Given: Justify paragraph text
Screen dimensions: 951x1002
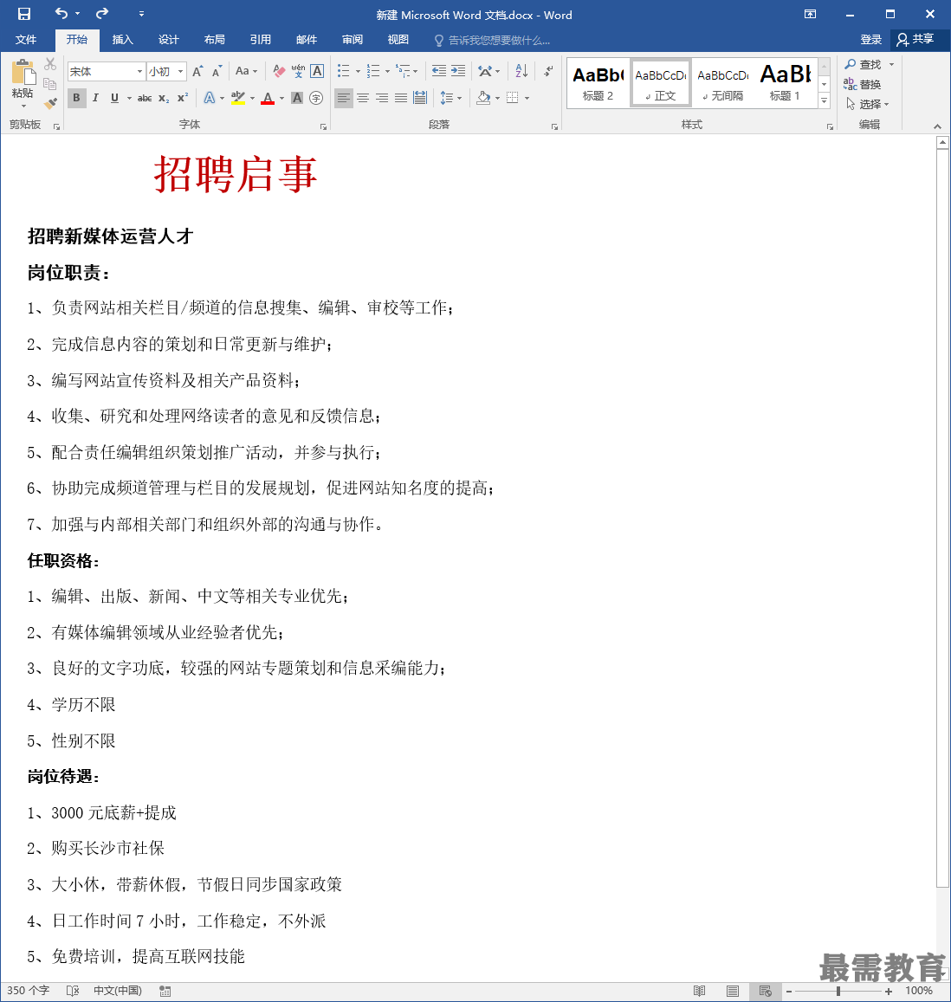Looking at the screenshot, I should pos(401,98).
